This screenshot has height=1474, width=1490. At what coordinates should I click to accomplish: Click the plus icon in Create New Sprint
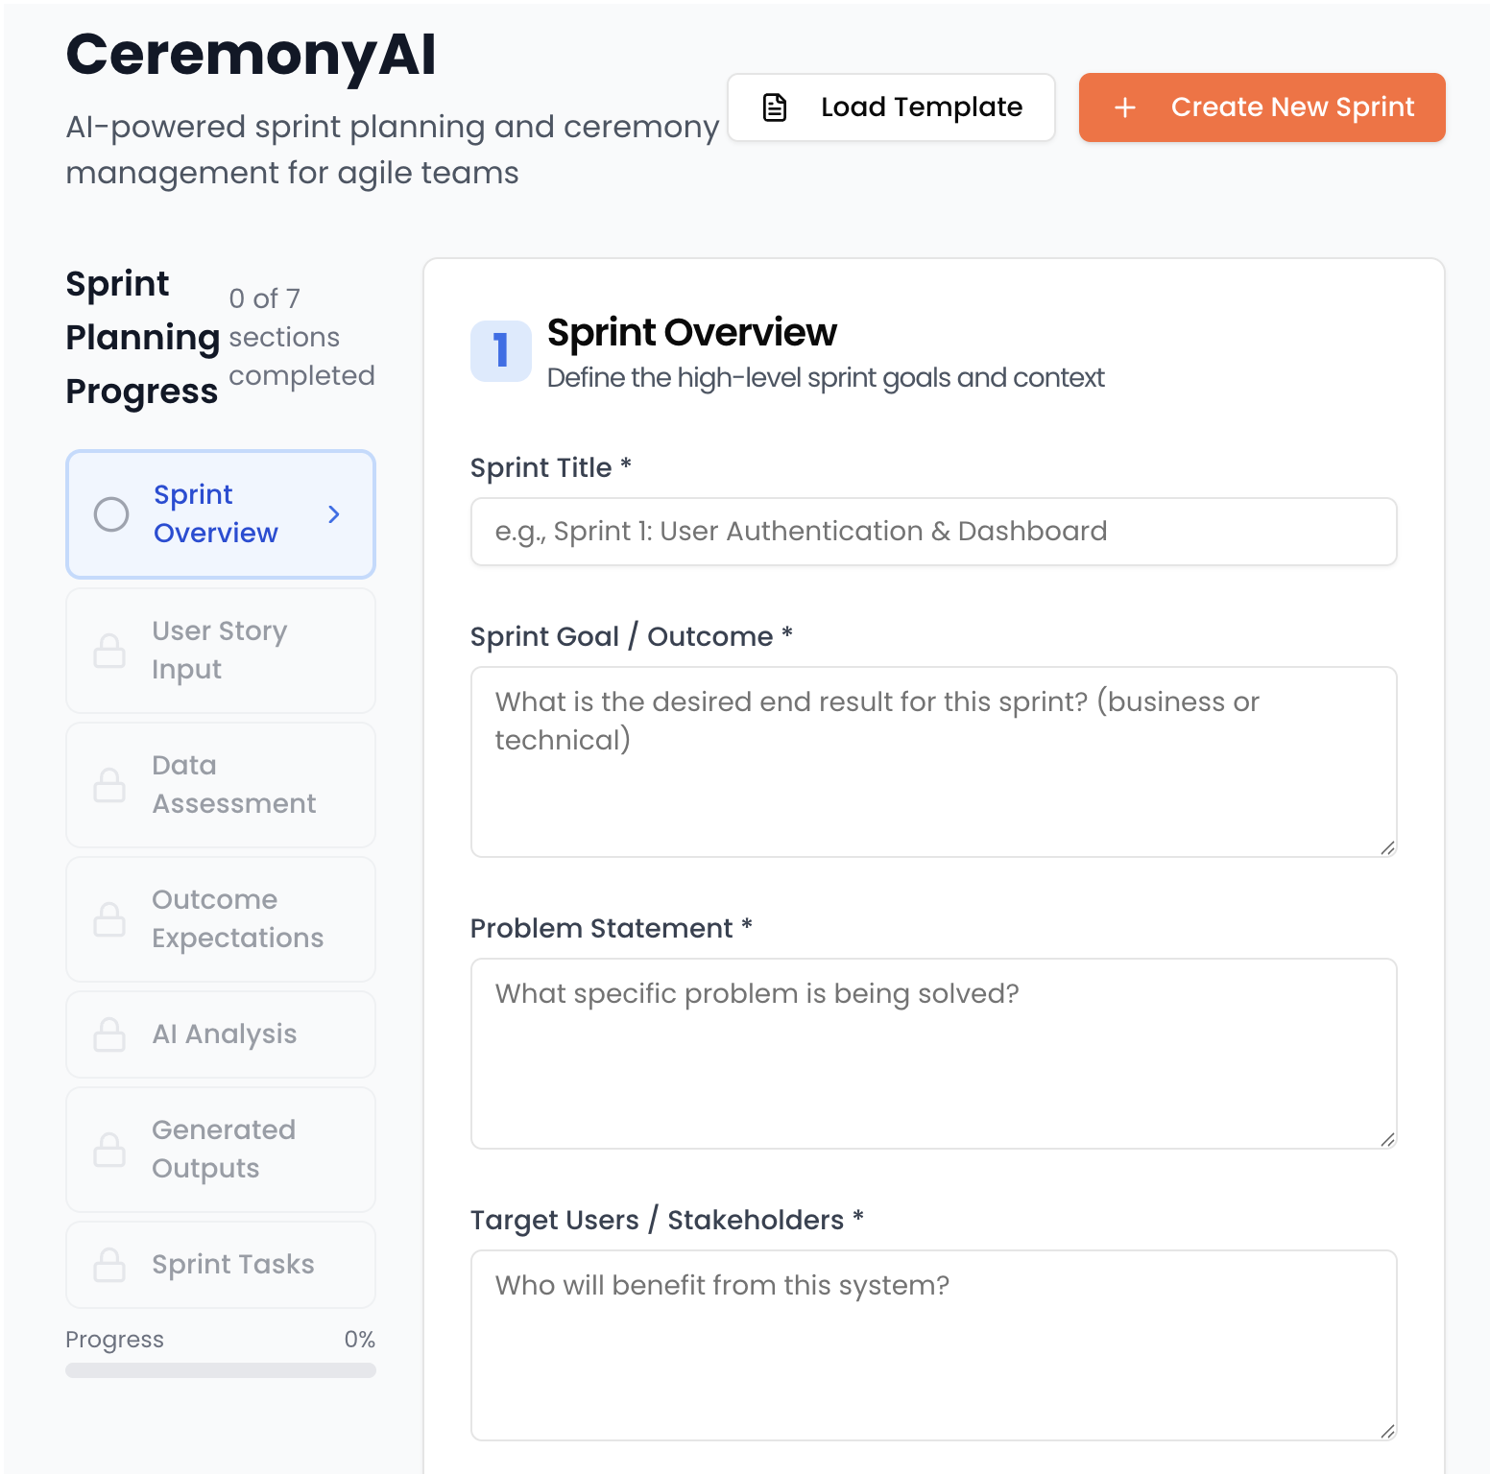pos(1124,107)
